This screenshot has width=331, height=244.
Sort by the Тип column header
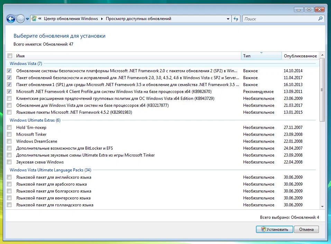point(261,56)
